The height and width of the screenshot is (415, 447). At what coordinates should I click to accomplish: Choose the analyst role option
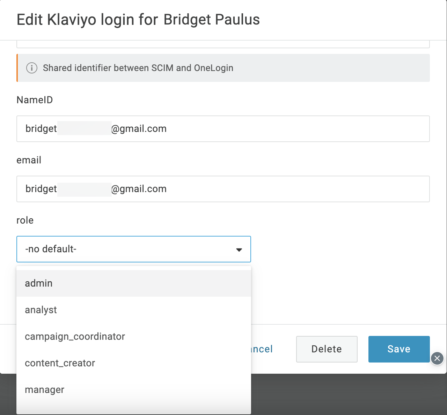133,310
